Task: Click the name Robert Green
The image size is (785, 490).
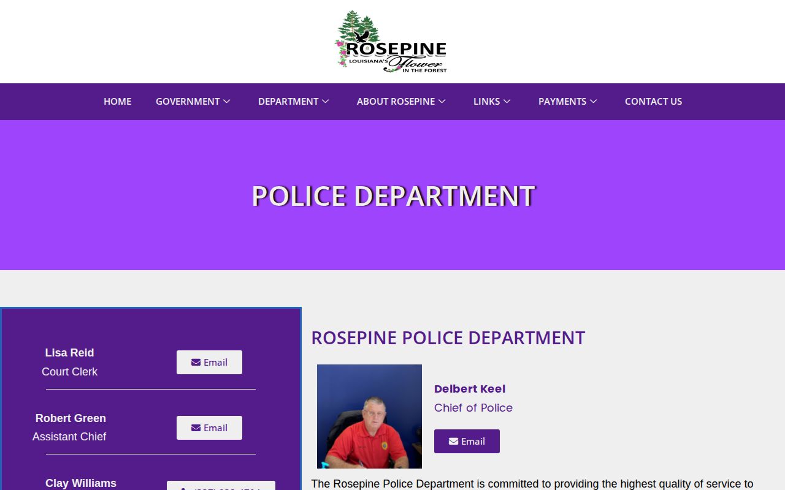Action: click(71, 418)
